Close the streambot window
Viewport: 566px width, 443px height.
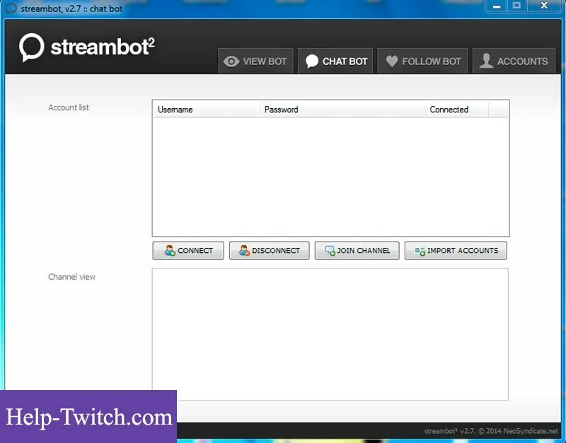(x=544, y=6)
